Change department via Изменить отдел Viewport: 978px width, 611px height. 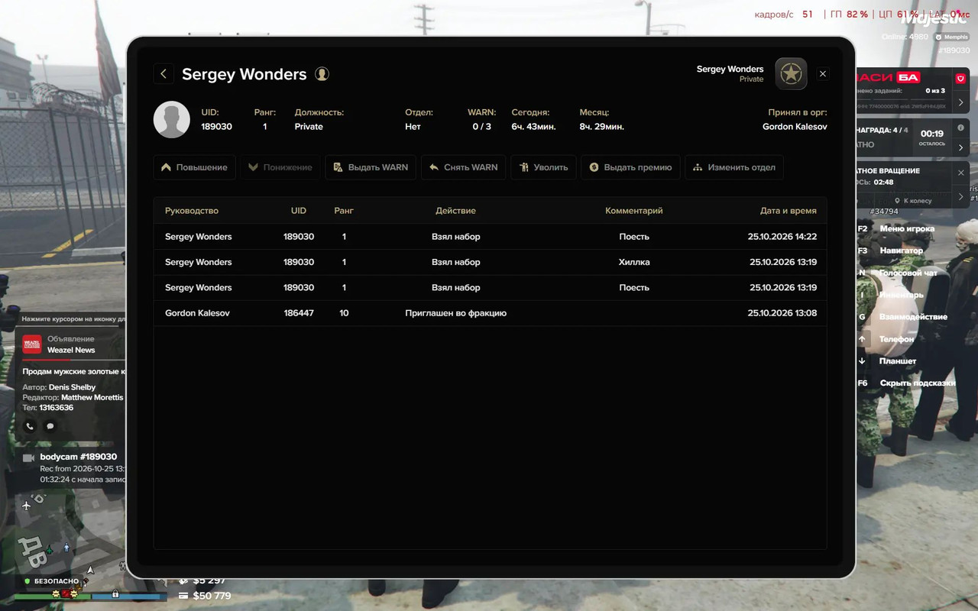coord(734,167)
